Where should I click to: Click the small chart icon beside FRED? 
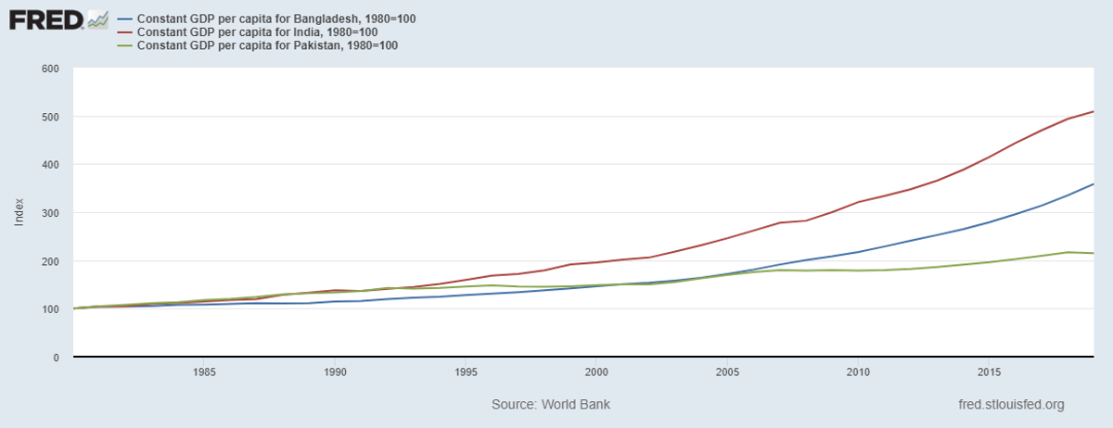point(96,19)
